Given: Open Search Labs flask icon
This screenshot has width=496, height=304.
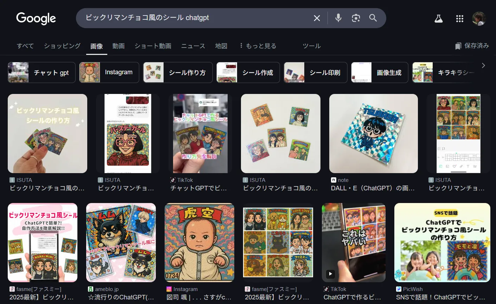Looking at the screenshot, I should [438, 19].
